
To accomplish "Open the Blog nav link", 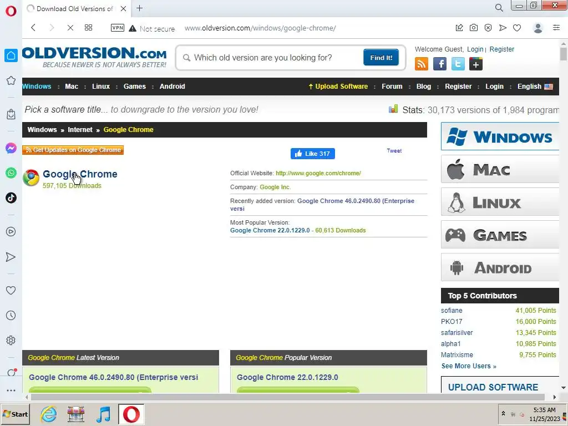I will (x=423, y=86).
